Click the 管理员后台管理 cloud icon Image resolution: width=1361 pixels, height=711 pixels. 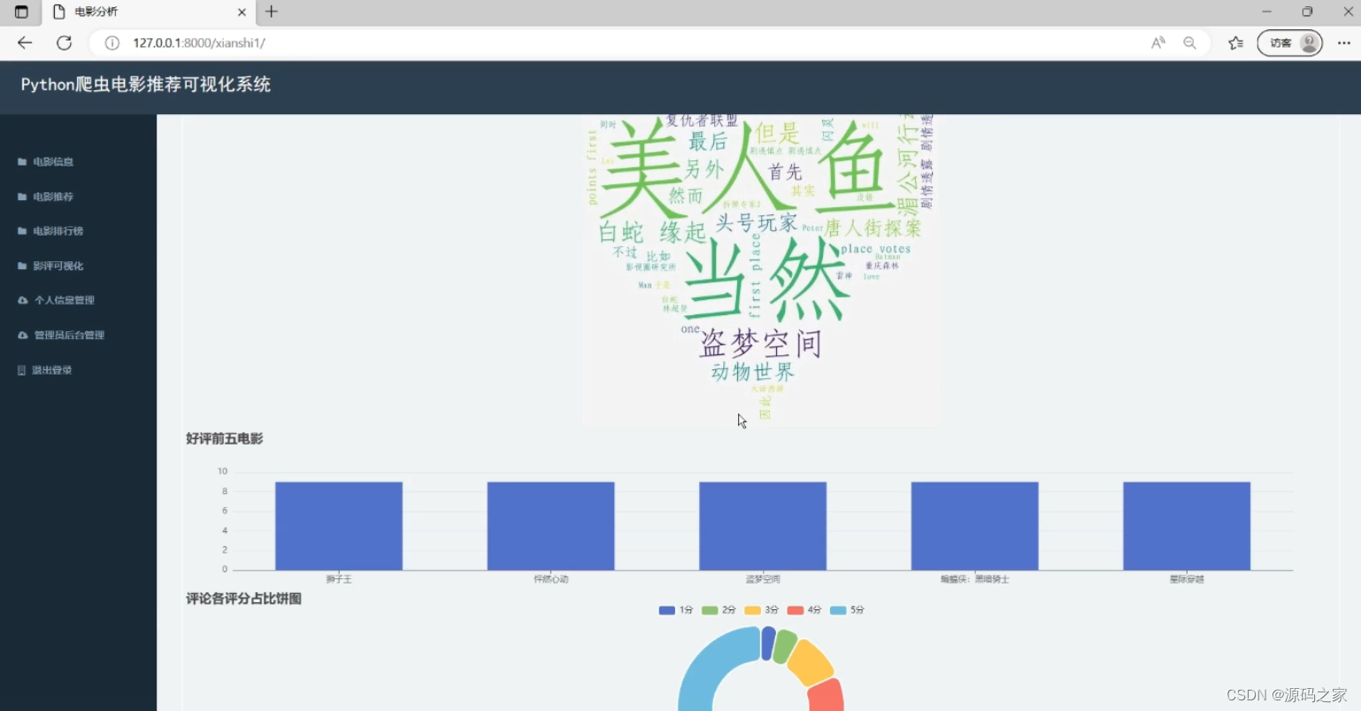point(21,335)
